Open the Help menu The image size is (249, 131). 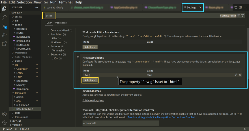coord(78,2)
